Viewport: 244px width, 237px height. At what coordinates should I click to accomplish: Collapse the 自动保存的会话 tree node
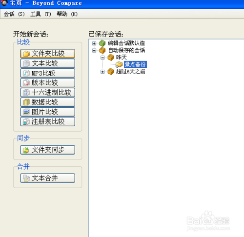click(94, 51)
